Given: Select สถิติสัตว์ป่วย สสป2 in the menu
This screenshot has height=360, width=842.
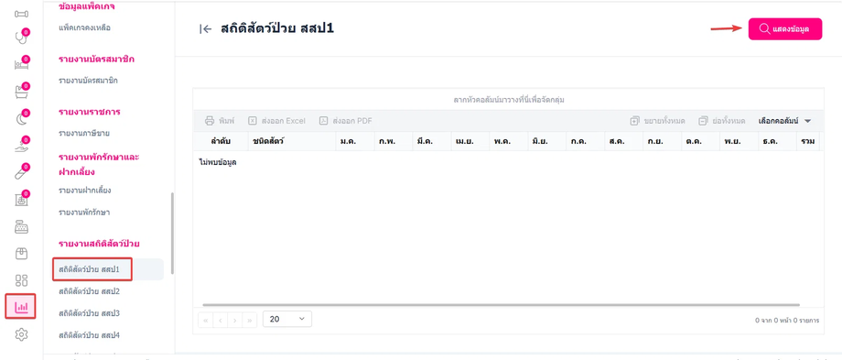Looking at the screenshot, I should [89, 292].
